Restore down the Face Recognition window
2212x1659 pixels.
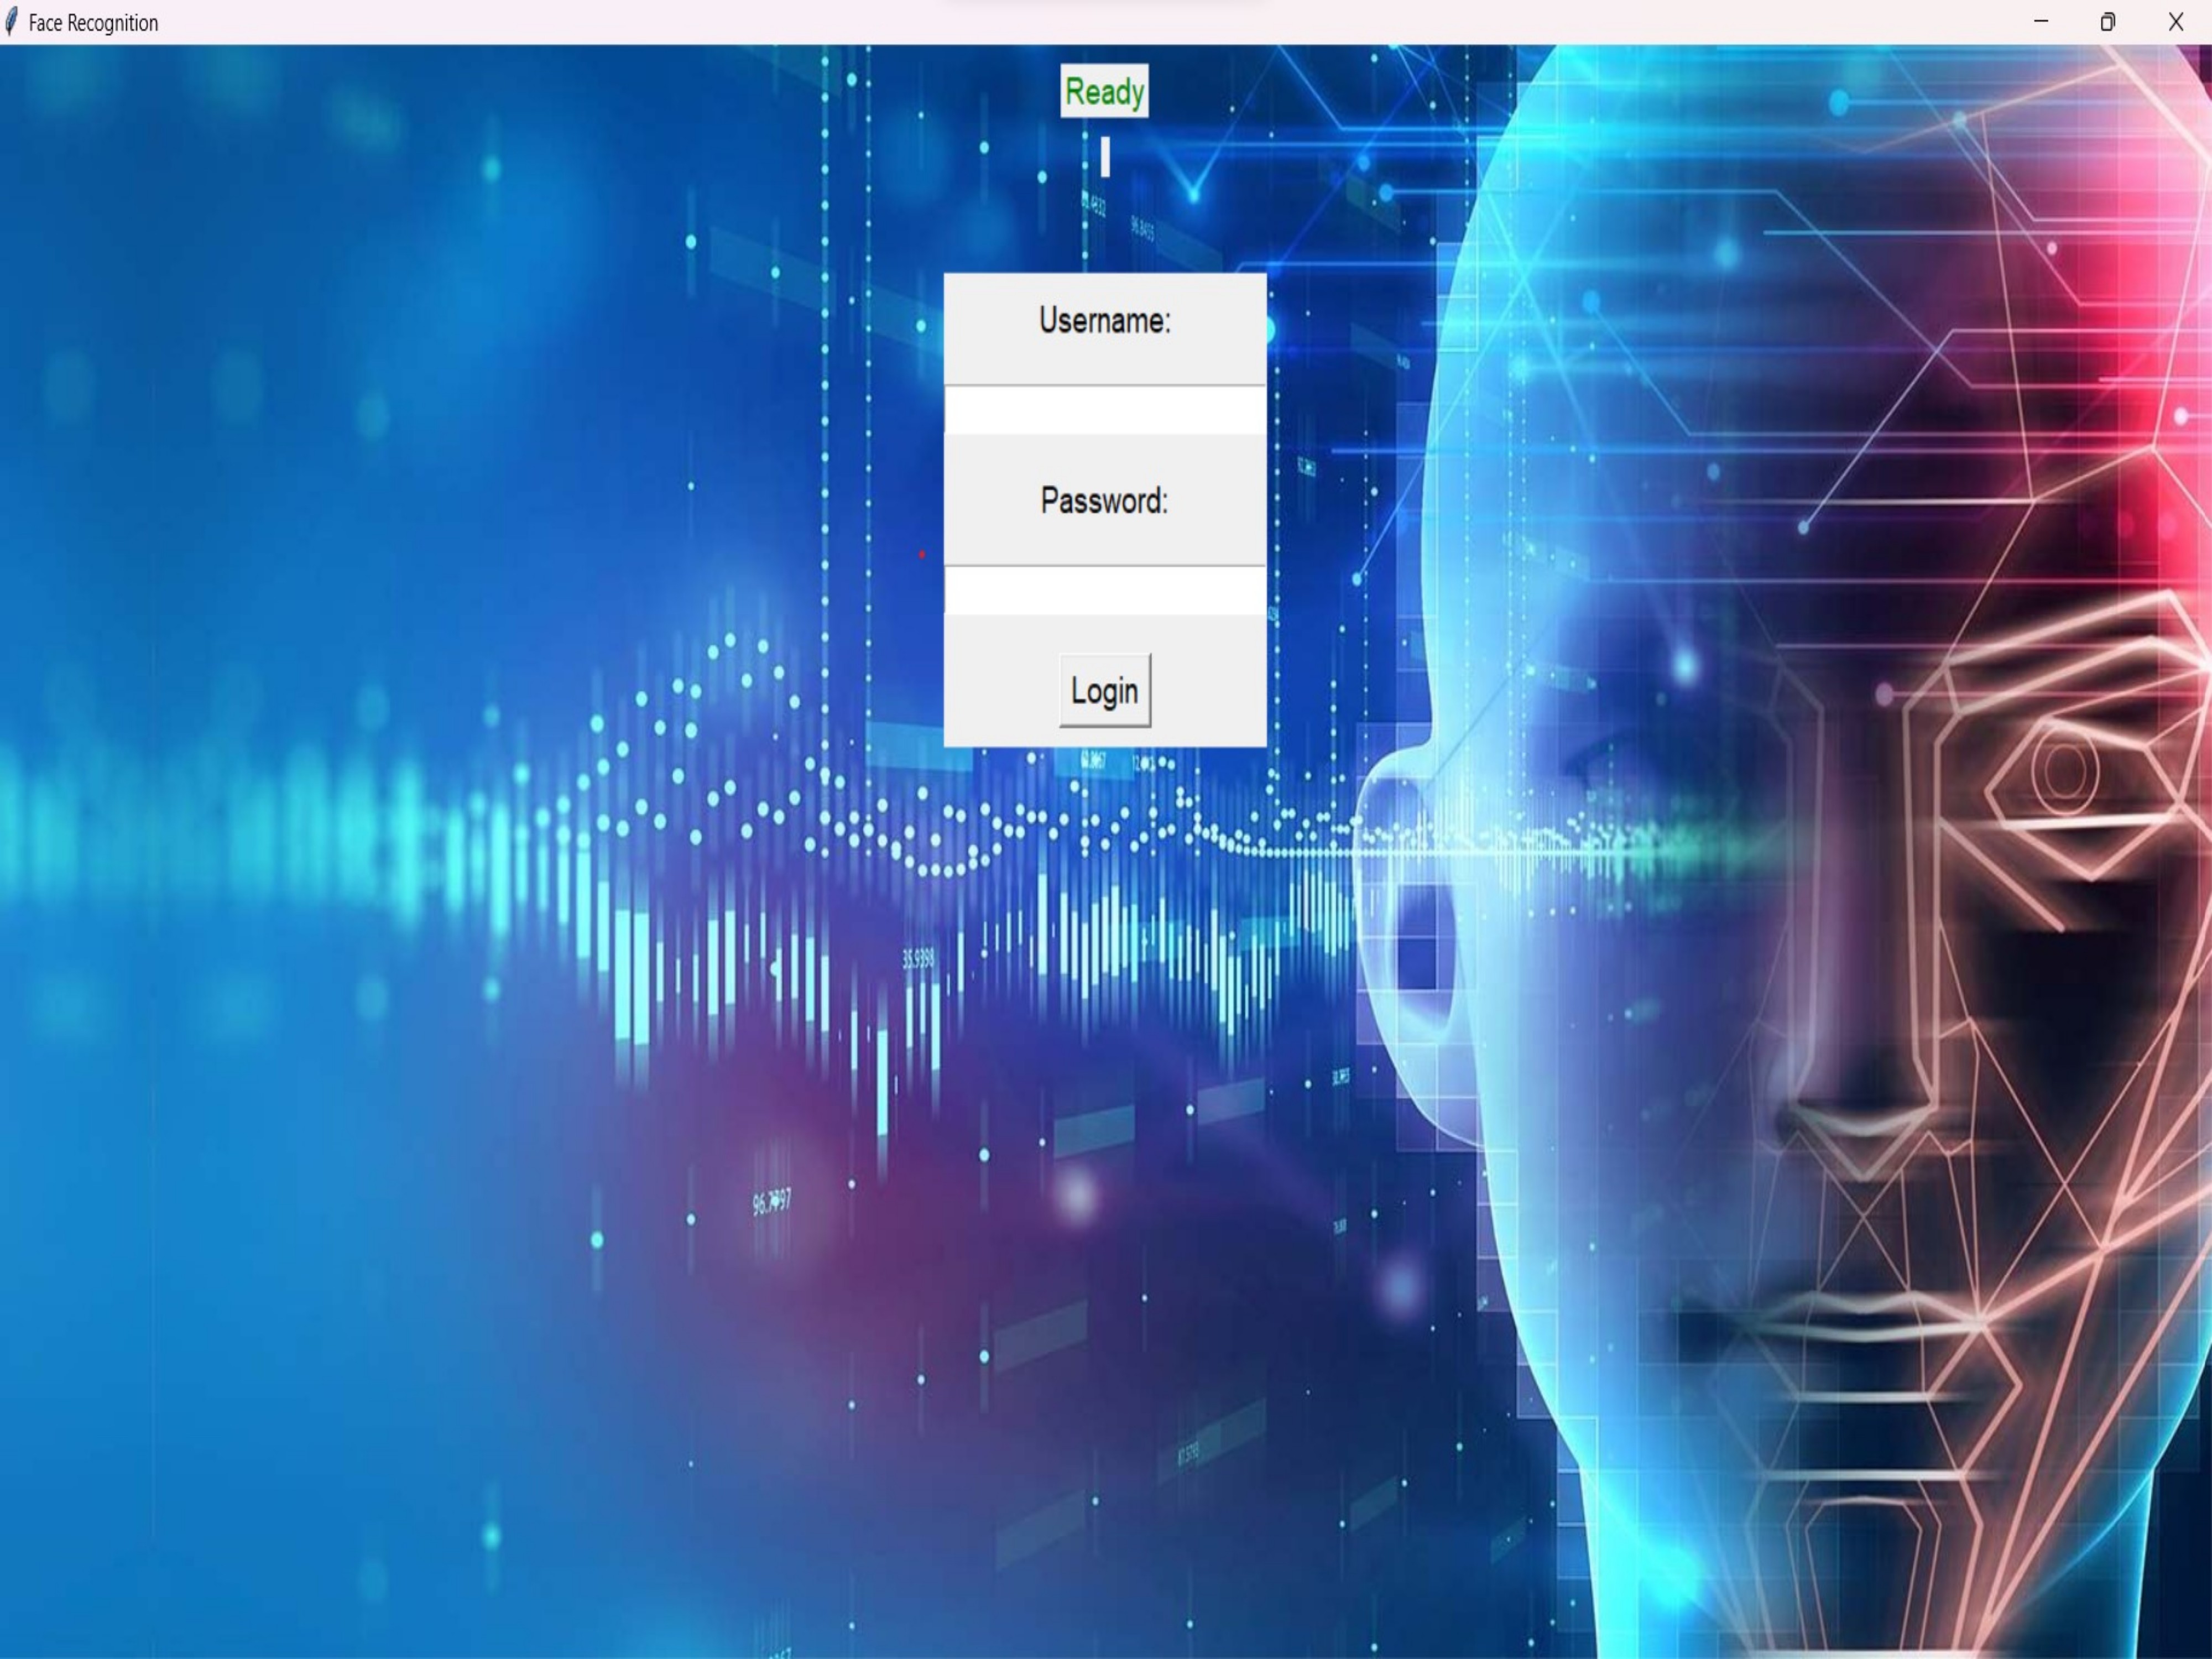point(2108,22)
